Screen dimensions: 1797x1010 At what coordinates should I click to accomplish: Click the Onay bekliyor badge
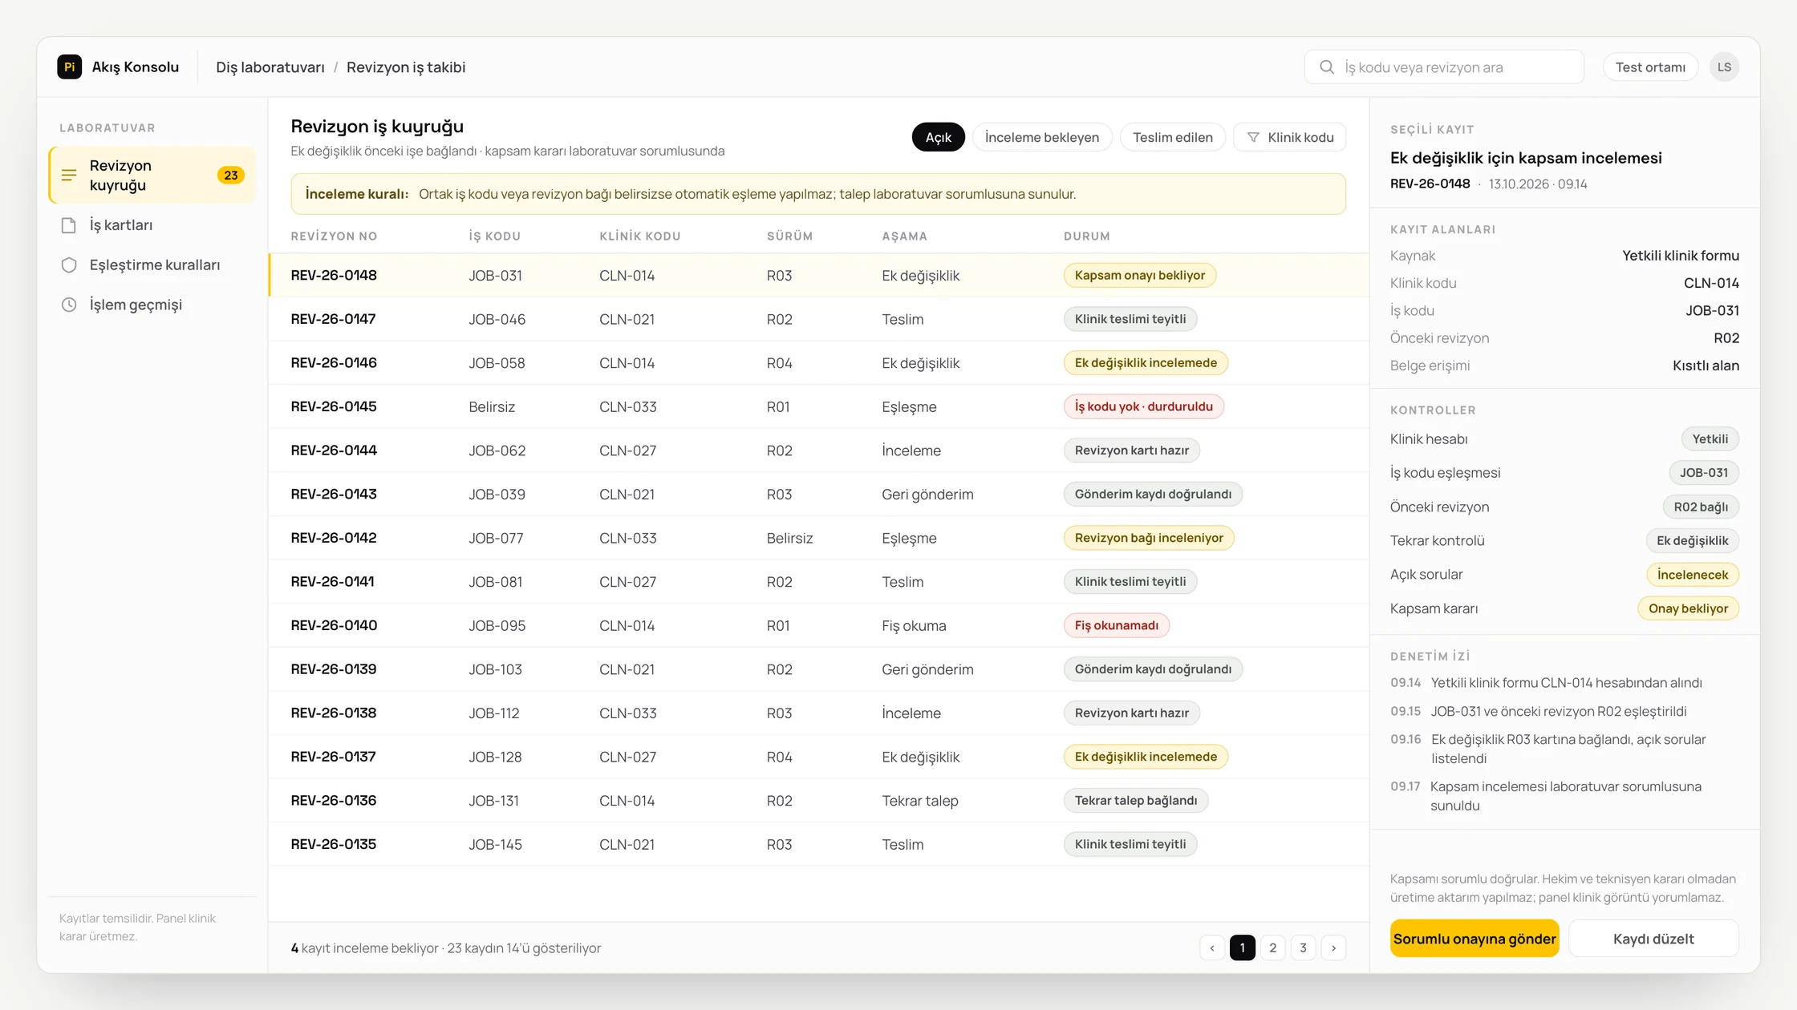point(1689,608)
